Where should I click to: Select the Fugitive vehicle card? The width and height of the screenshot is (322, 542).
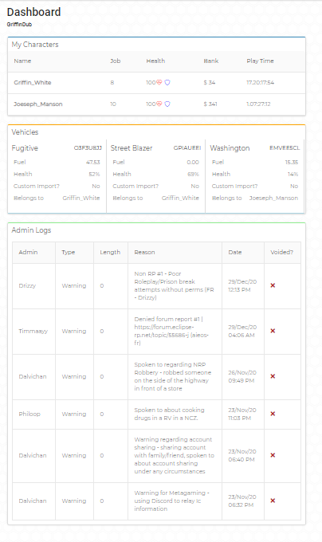click(x=57, y=176)
